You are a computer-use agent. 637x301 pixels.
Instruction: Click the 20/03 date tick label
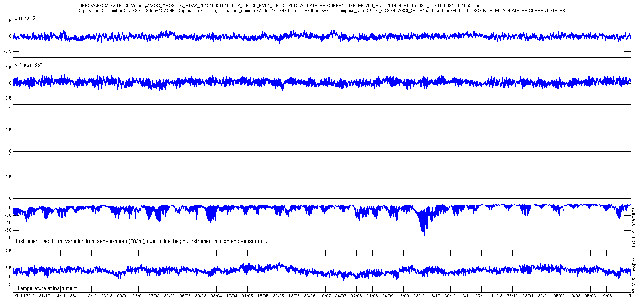pos(200,296)
